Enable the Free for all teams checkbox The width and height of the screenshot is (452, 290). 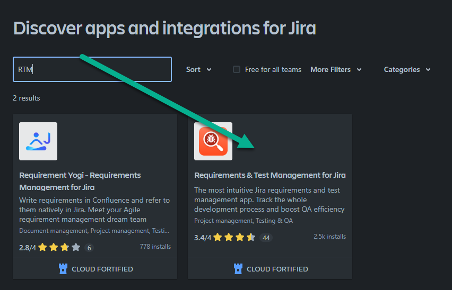coord(237,69)
